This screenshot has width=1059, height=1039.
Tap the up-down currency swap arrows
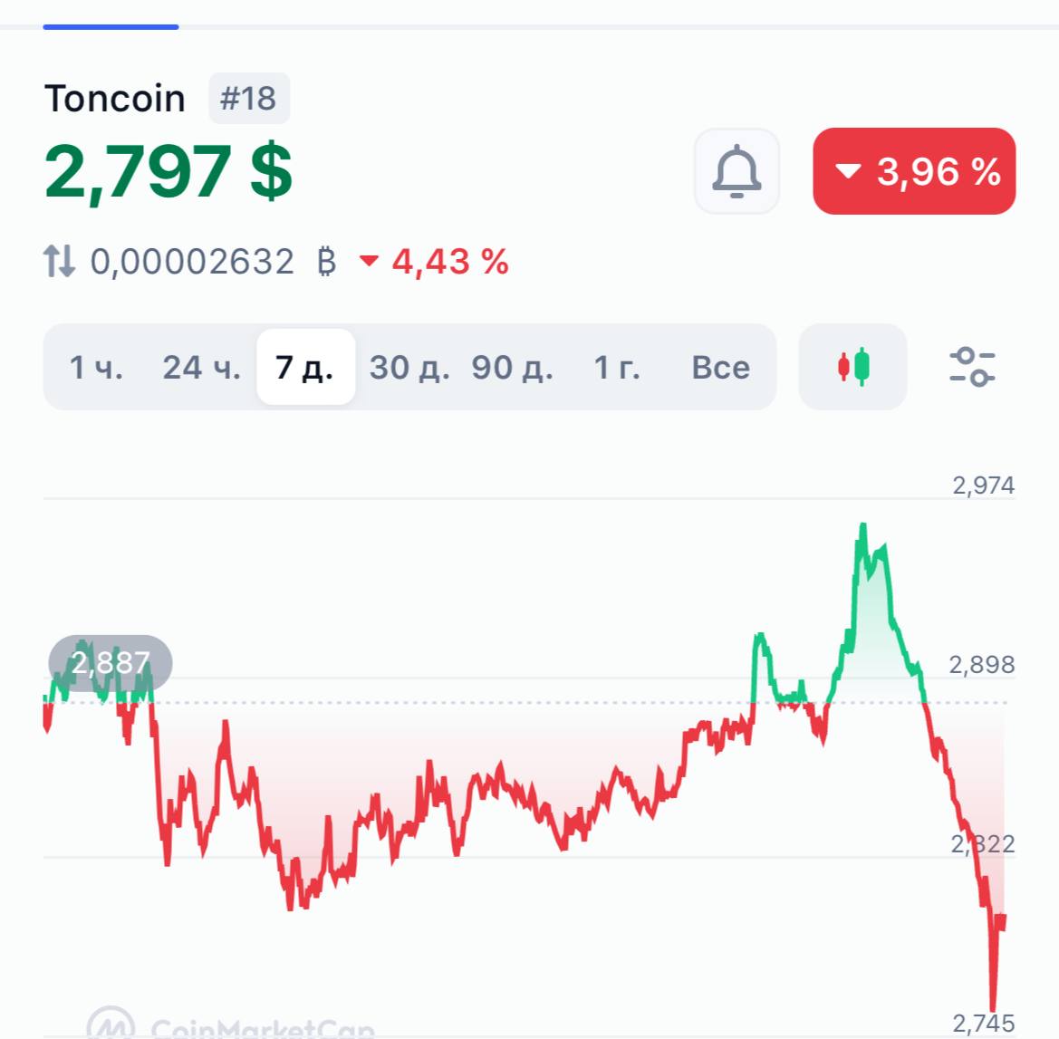click(60, 262)
